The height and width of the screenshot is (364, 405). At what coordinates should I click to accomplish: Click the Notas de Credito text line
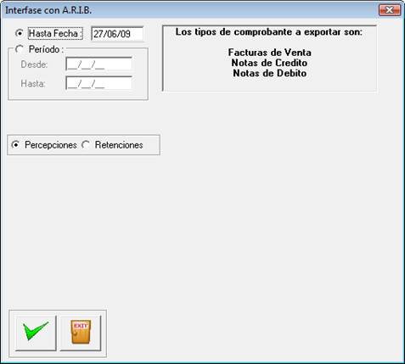(269, 63)
